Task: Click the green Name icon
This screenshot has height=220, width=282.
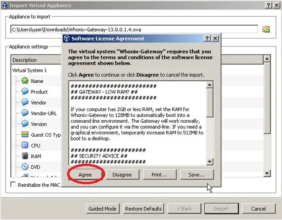Action: tap(25, 81)
